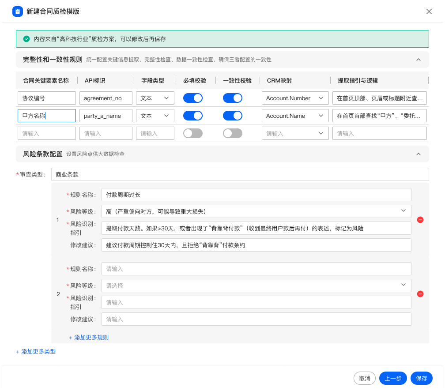This screenshot has height=391, width=445.
Task: Click the clipboard icon beside the dialog title
Action: click(18, 11)
